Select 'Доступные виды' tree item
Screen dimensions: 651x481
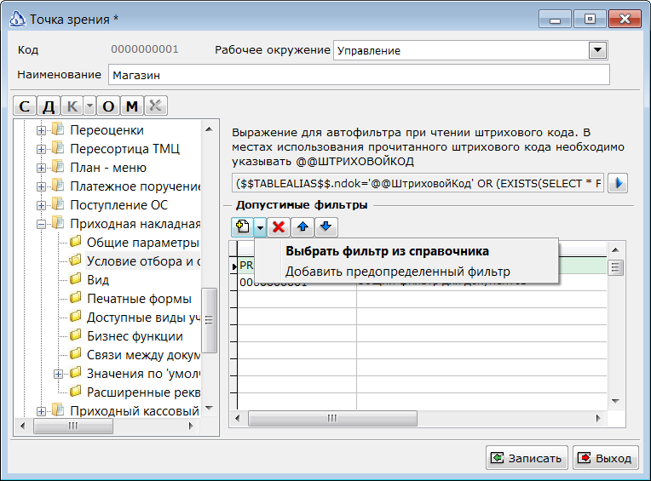[143, 318]
